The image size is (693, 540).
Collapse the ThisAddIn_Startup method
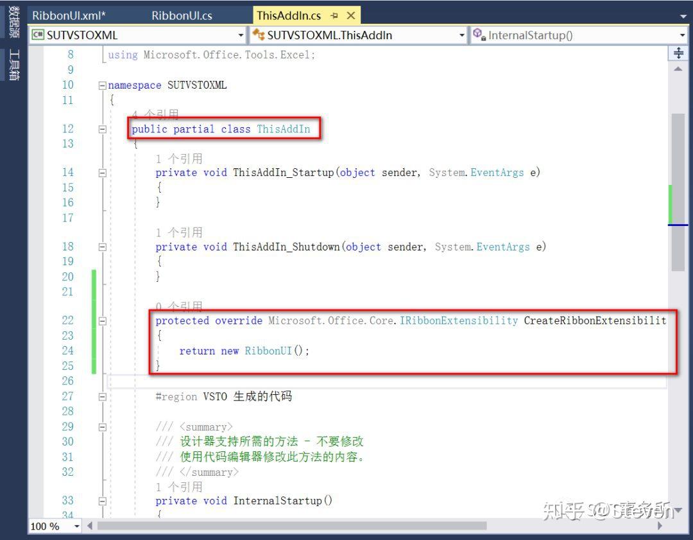pyautogui.click(x=103, y=173)
